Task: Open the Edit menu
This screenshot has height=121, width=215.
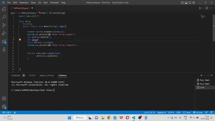Action: coord(15,3)
